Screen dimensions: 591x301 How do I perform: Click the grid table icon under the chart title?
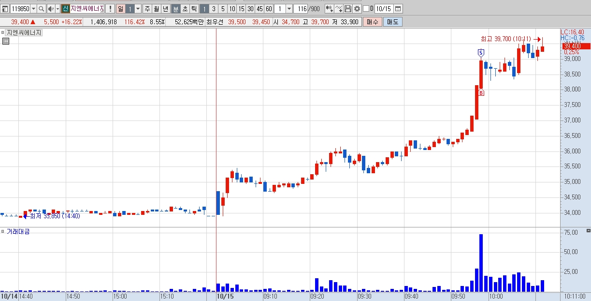[6, 41]
